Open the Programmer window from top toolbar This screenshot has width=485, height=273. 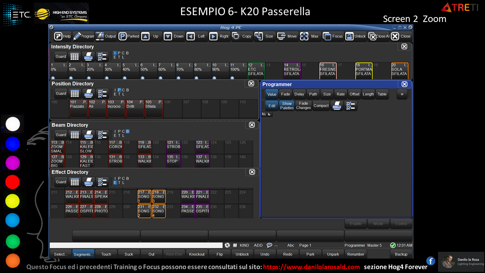pos(83,36)
